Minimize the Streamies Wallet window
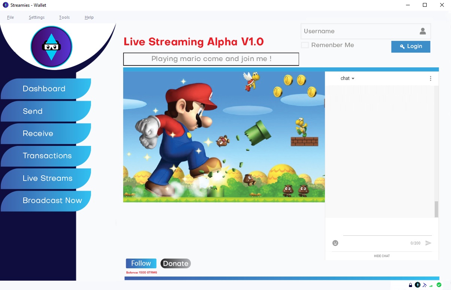This screenshot has width=451, height=290. [408, 5]
